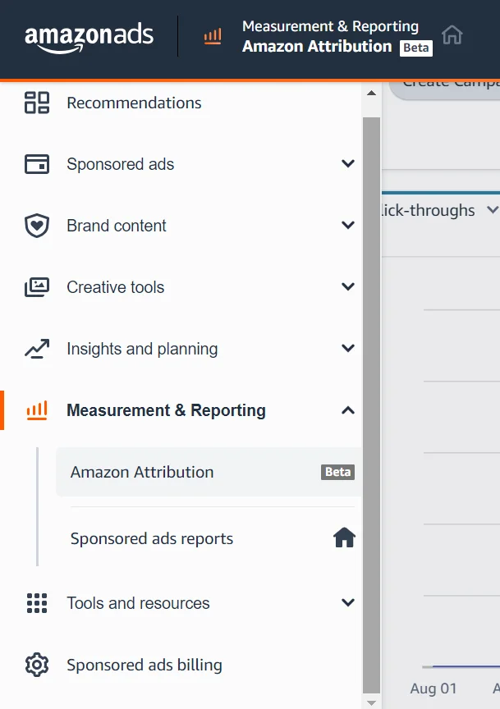The height and width of the screenshot is (709, 500).
Task: Select the Creative tools image icon
Action: click(x=35, y=287)
